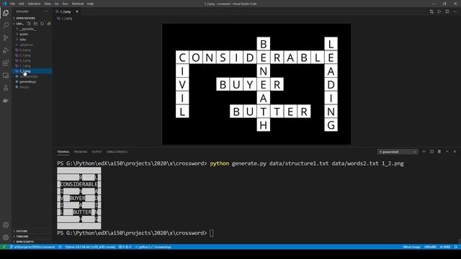Open the Go menu
The height and width of the screenshot is (259, 461).
tap(56, 4)
